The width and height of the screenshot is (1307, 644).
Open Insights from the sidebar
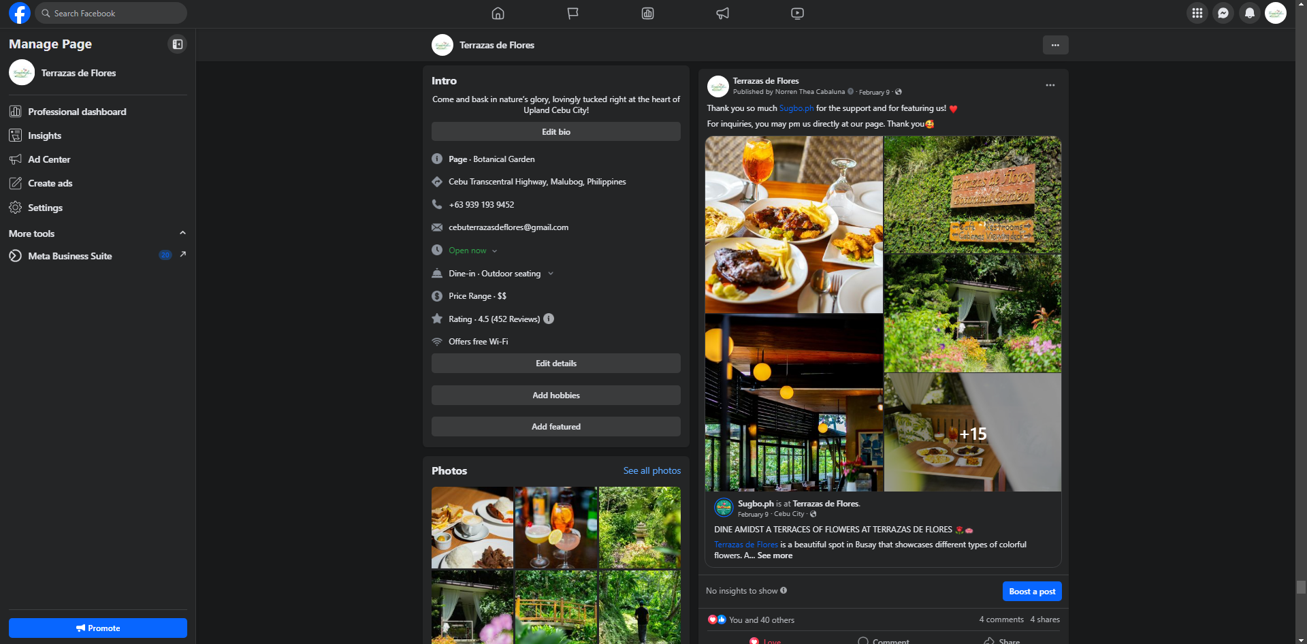[x=98, y=135]
